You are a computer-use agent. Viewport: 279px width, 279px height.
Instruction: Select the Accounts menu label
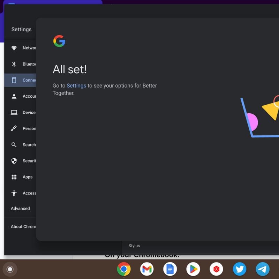click(x=29, y=96)
